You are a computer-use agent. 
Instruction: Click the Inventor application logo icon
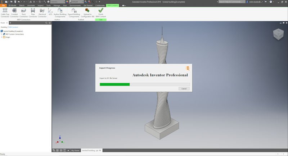pos(2,2)
